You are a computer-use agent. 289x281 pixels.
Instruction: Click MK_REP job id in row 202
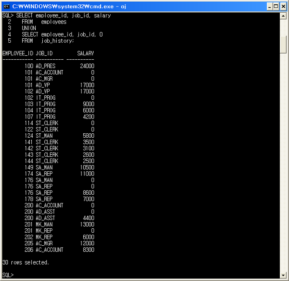(x=44, y=237)
